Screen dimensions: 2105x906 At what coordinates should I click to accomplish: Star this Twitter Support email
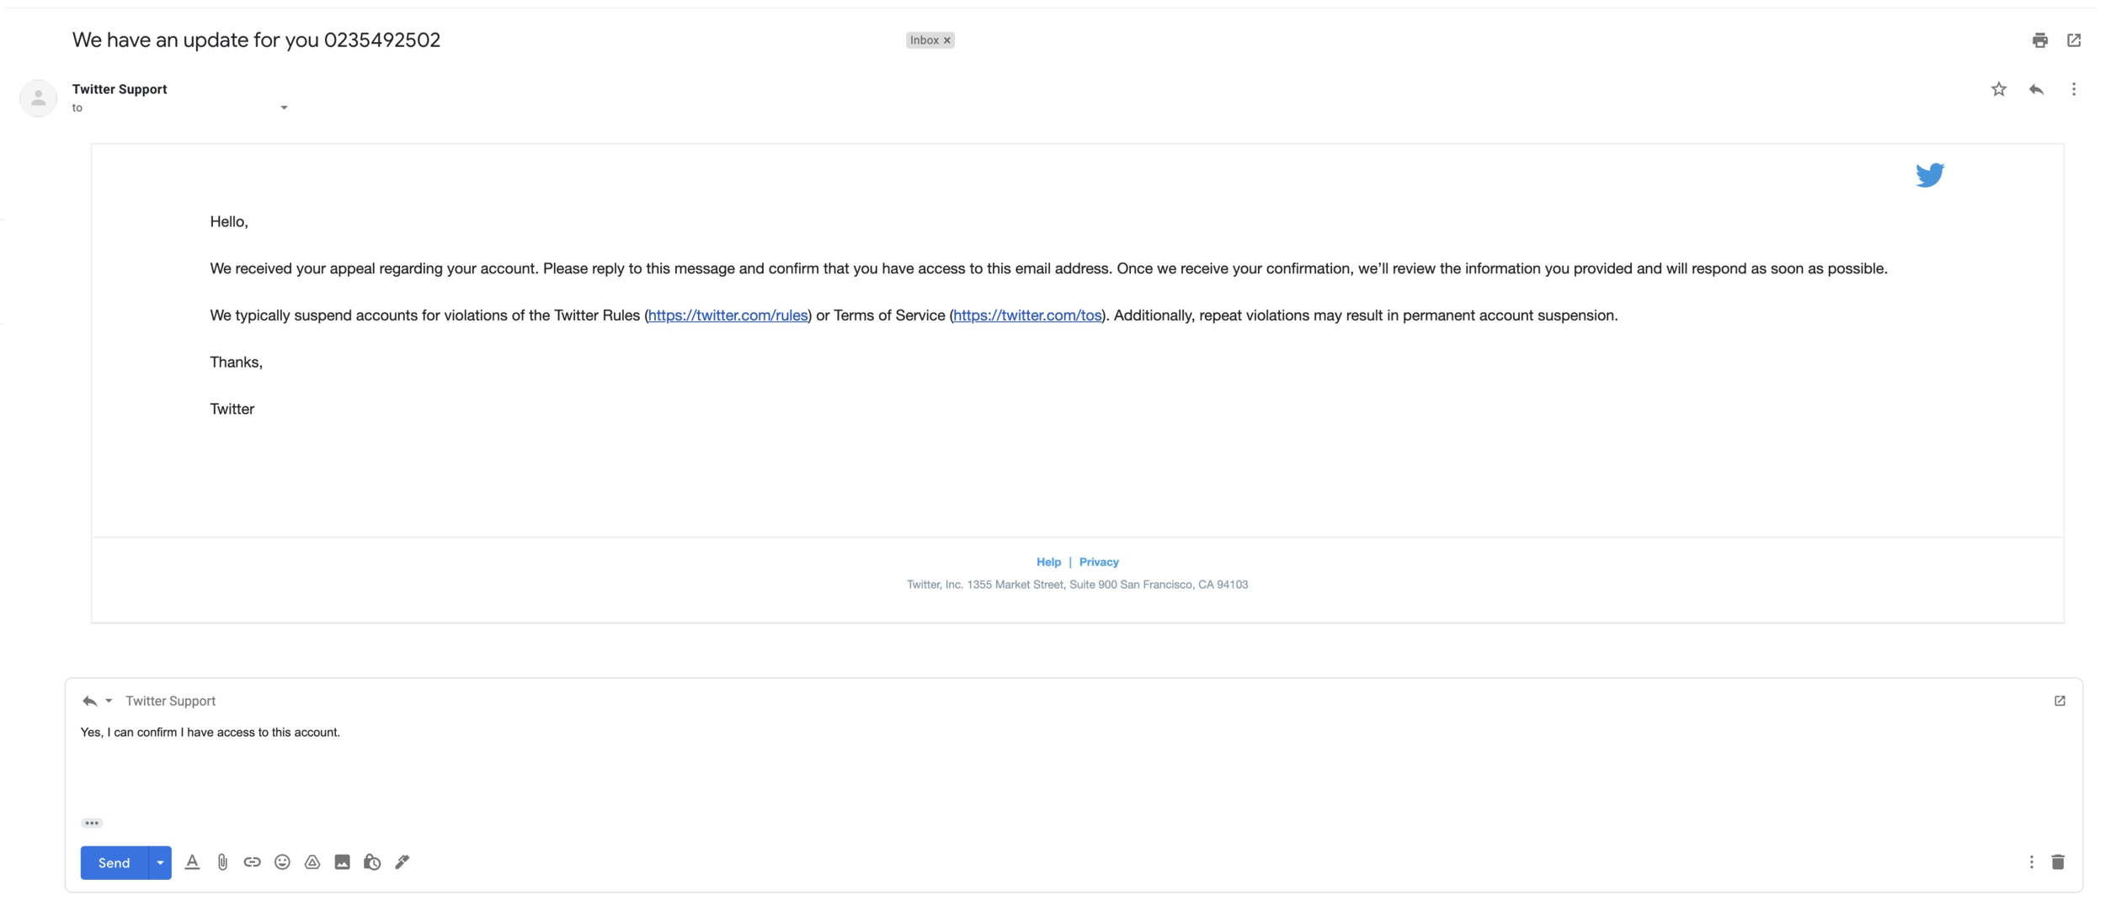[1998, 89]
